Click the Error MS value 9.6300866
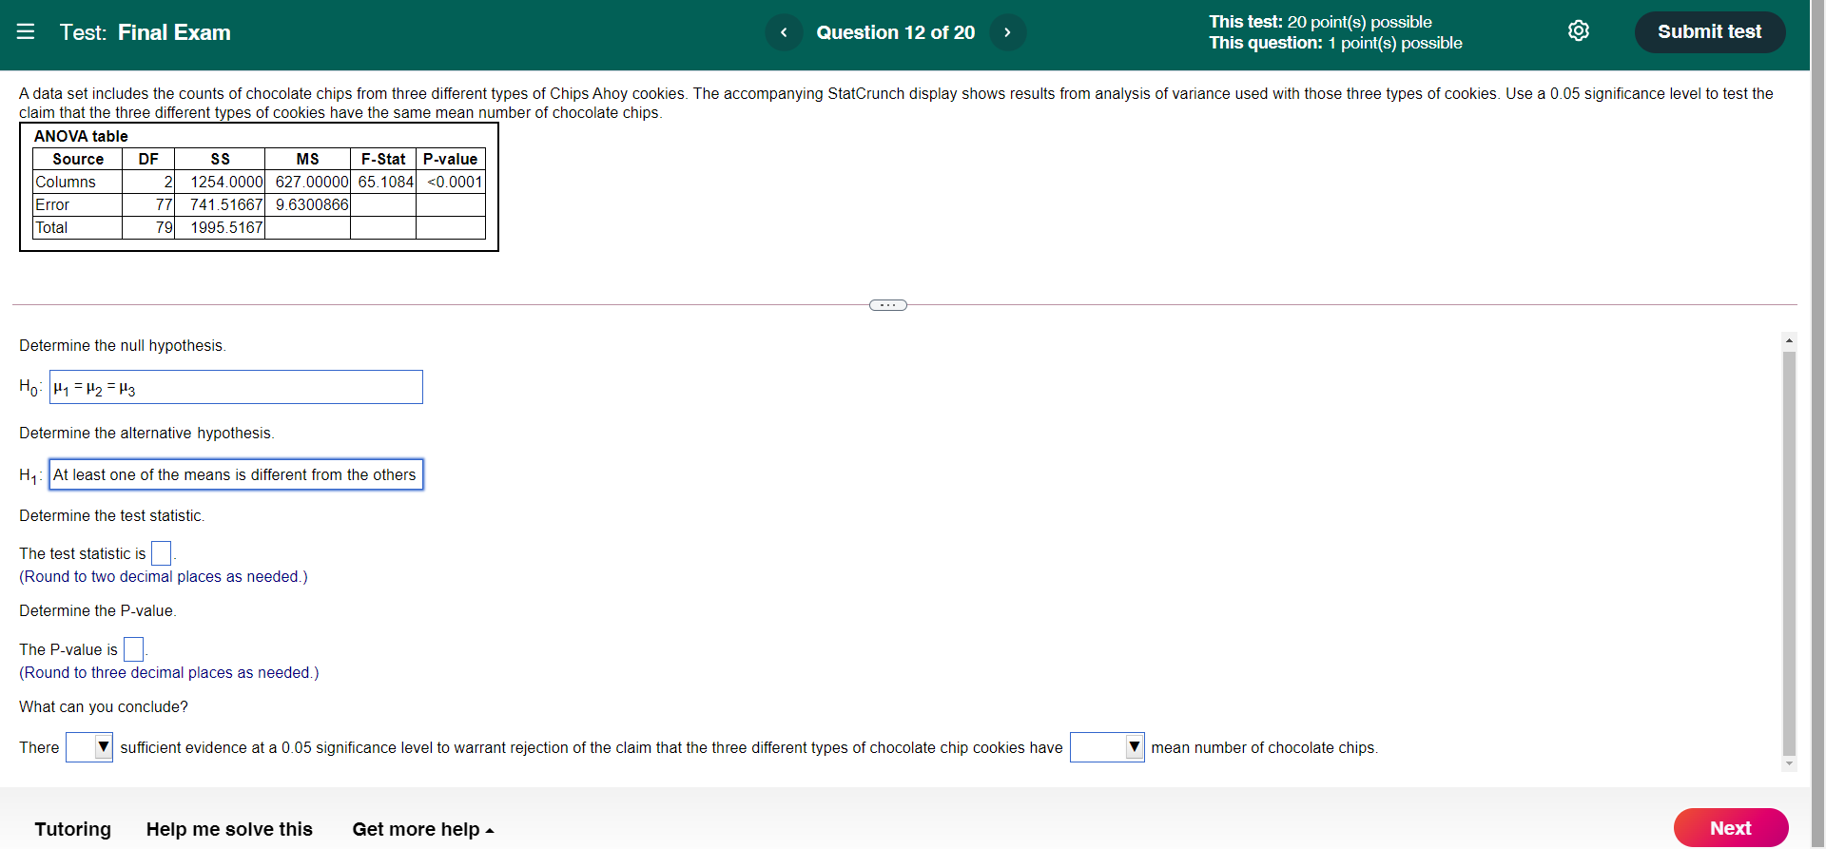The width and height of the screenshot is (1826, 849). click(311, 204)
